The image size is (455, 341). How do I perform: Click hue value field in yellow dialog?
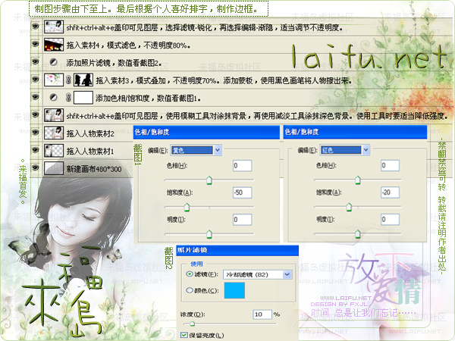243,165
